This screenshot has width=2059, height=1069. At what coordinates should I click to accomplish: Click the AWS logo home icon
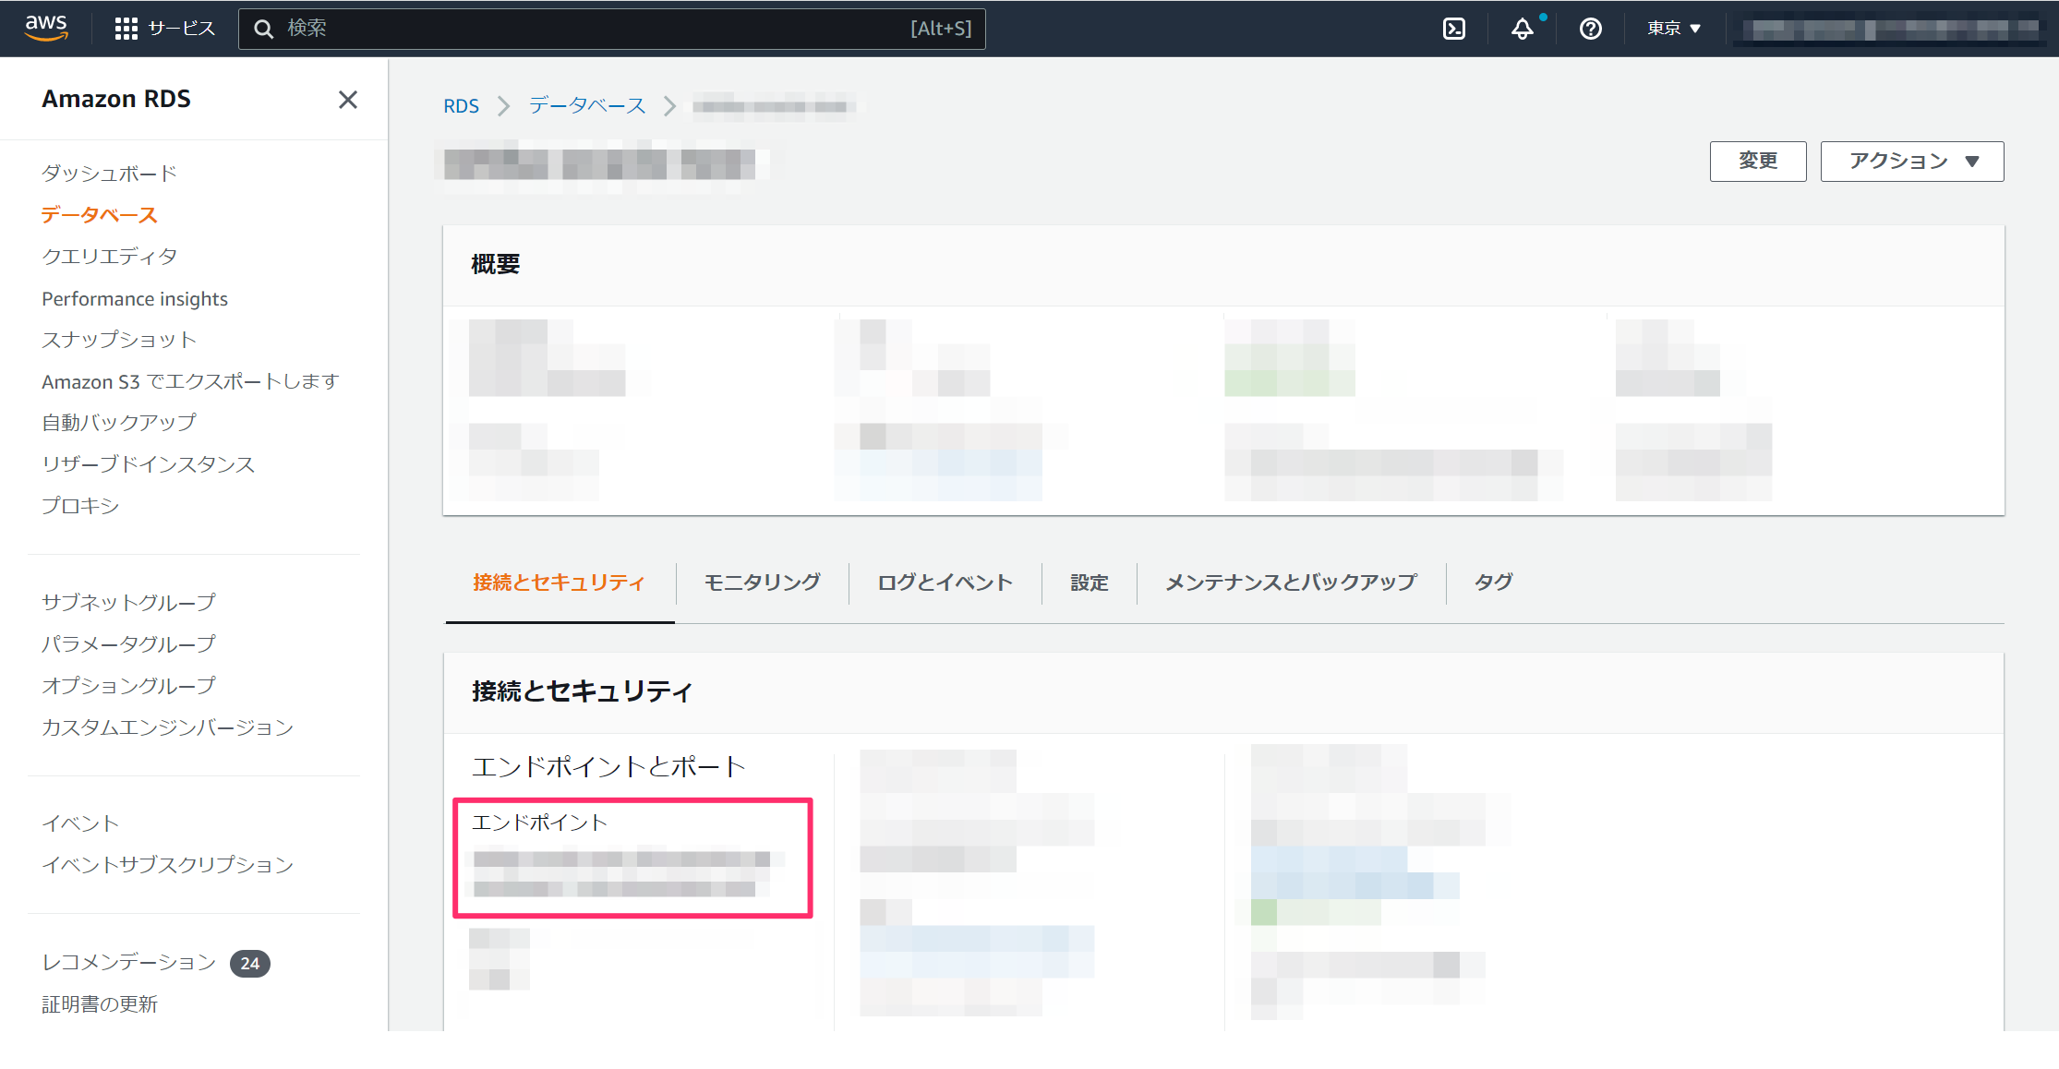tap(46, 28)
